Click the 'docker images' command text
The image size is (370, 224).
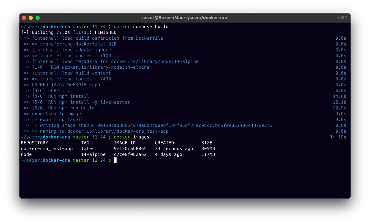click(132, 137)
